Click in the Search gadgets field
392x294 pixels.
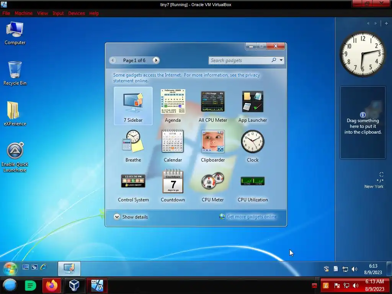240,60
